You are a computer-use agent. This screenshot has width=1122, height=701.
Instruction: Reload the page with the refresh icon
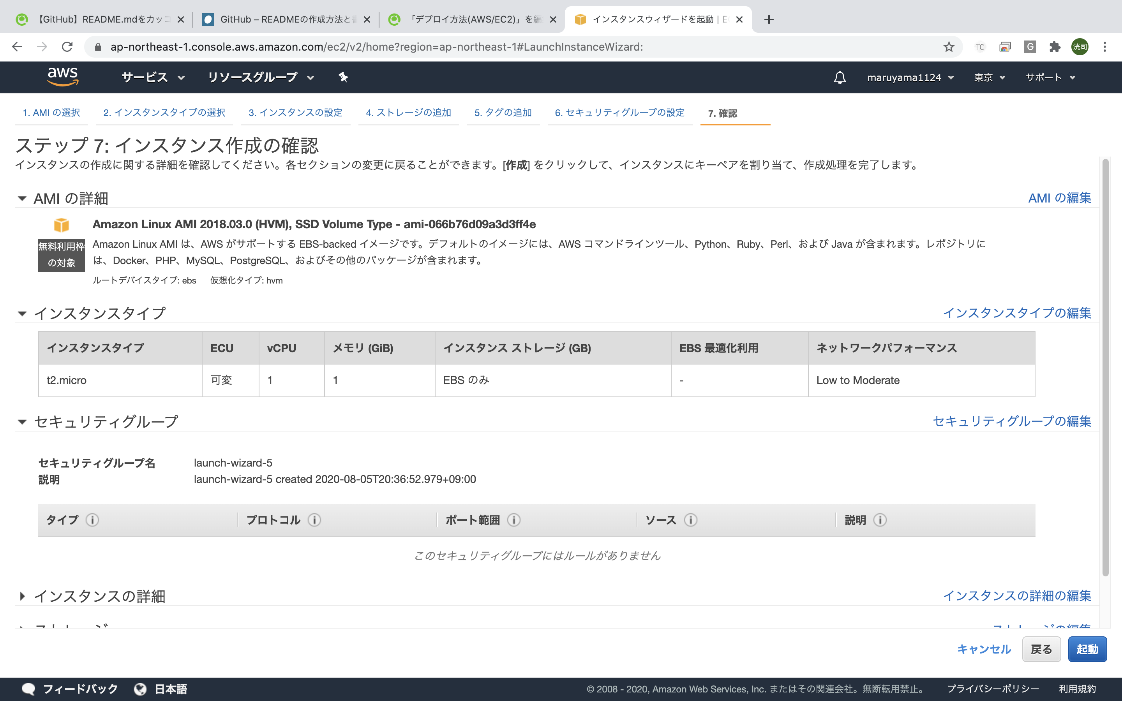(x=68, y=47)
